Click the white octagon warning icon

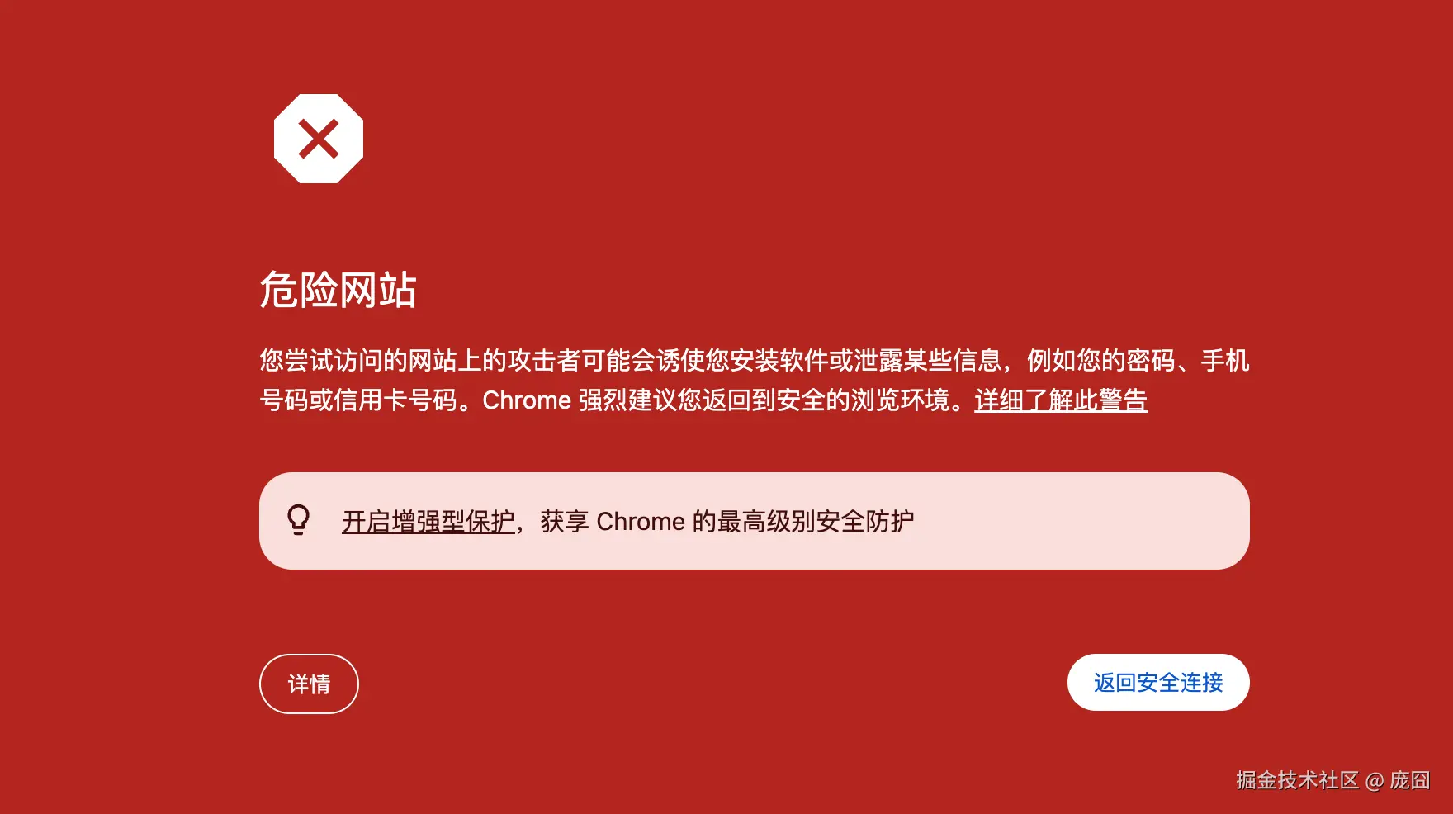pos(319,139)
